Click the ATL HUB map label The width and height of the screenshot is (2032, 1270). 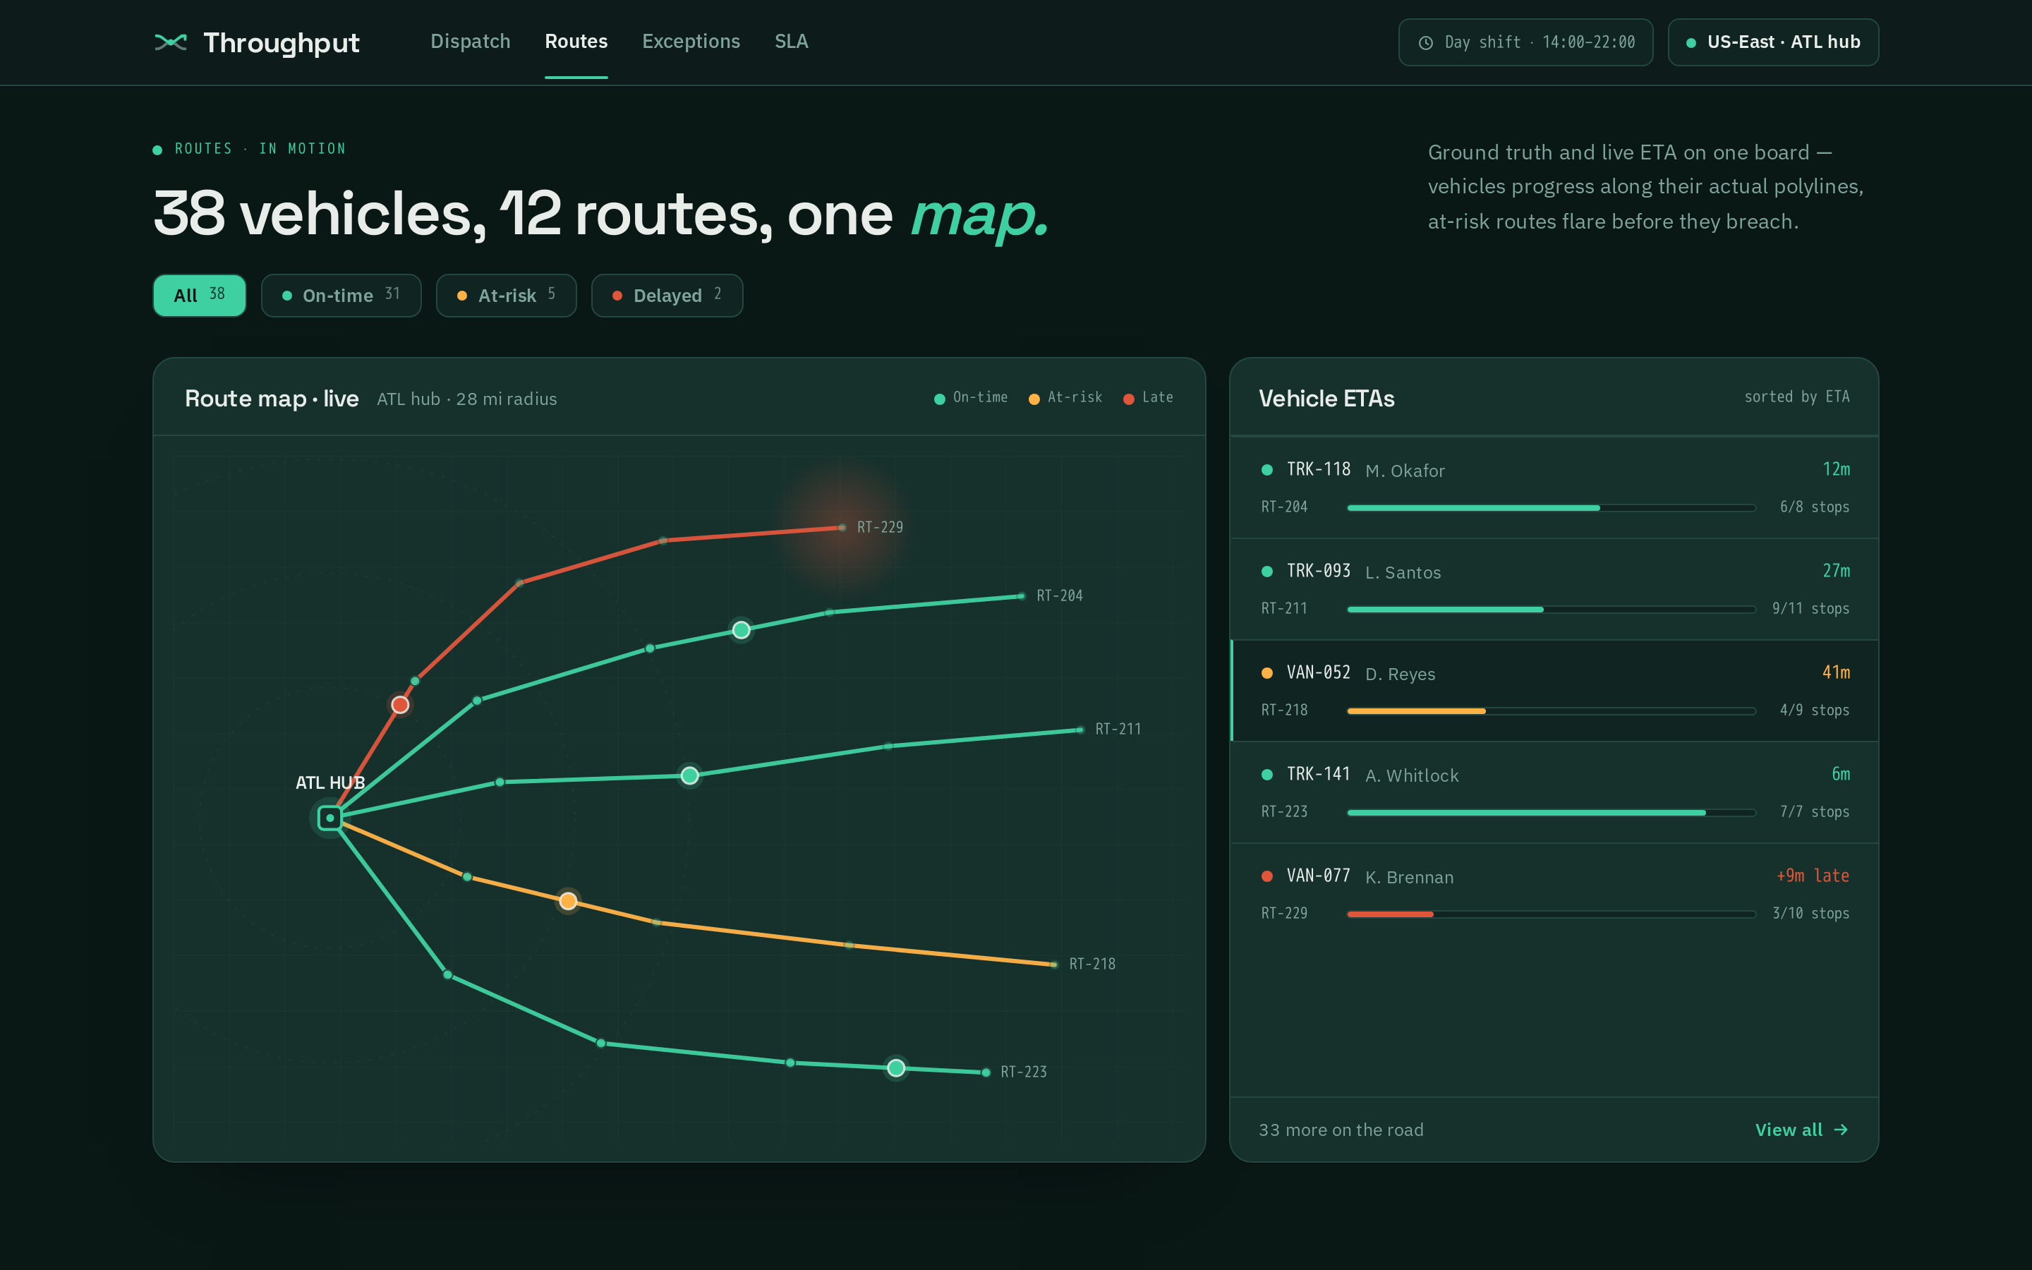pos(330,783)
